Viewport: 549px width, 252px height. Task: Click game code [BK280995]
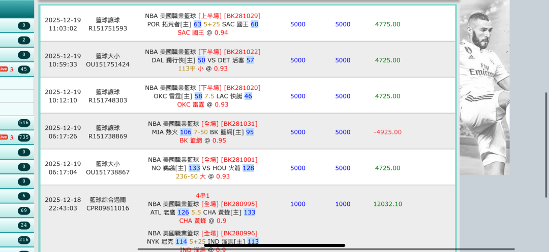pos(239,204)
